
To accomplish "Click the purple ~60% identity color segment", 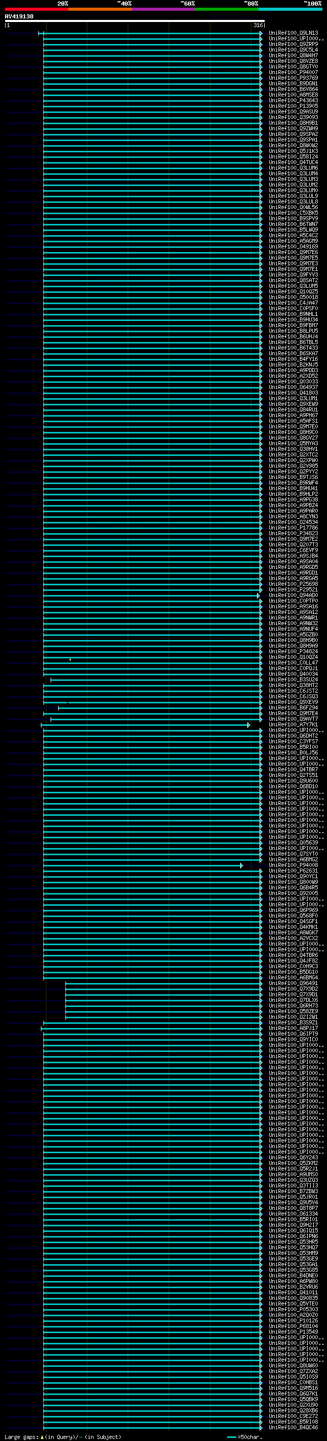I will 164,9.
